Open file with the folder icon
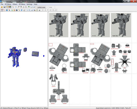 pyautogui.click(x=2, y=7)
